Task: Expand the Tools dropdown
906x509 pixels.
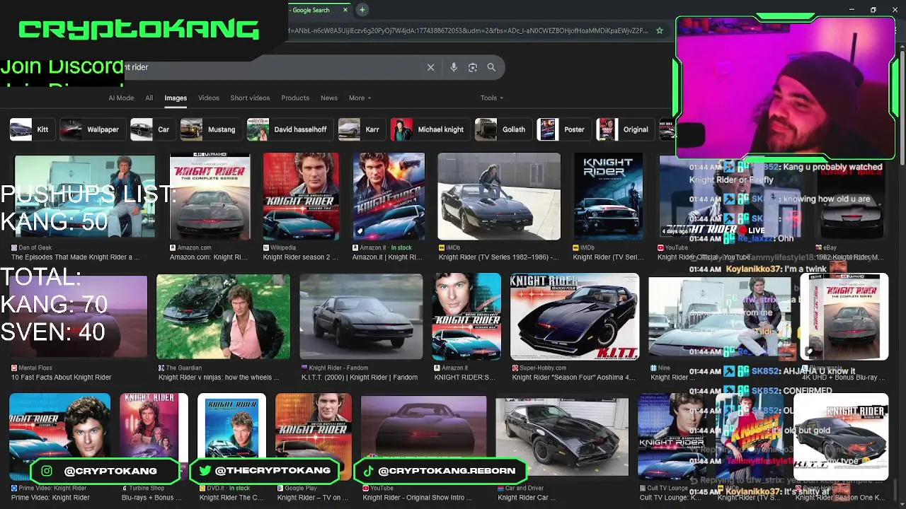Action: pyautogui.click(x=492, y=98)
